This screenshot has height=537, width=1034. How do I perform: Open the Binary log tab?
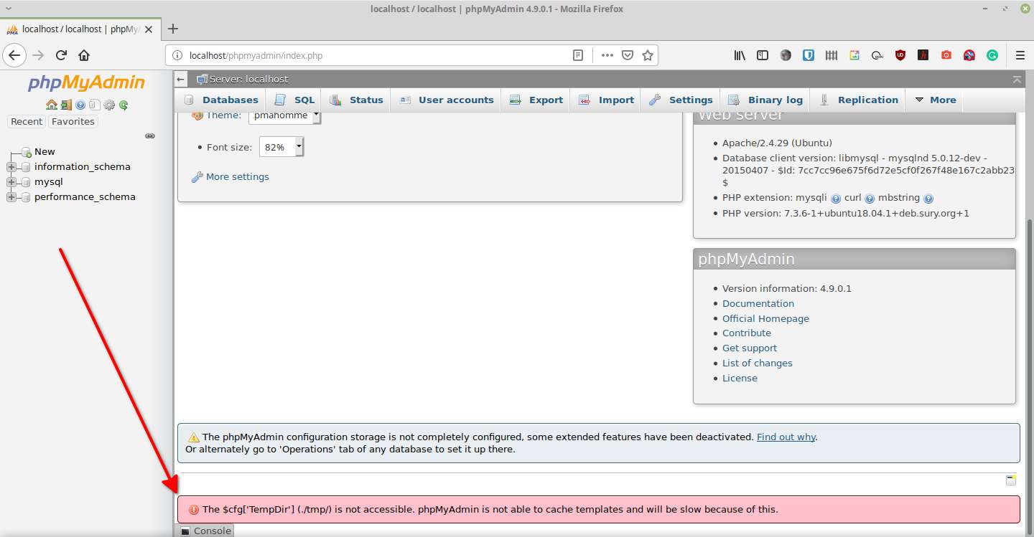(x=765, y=100)
